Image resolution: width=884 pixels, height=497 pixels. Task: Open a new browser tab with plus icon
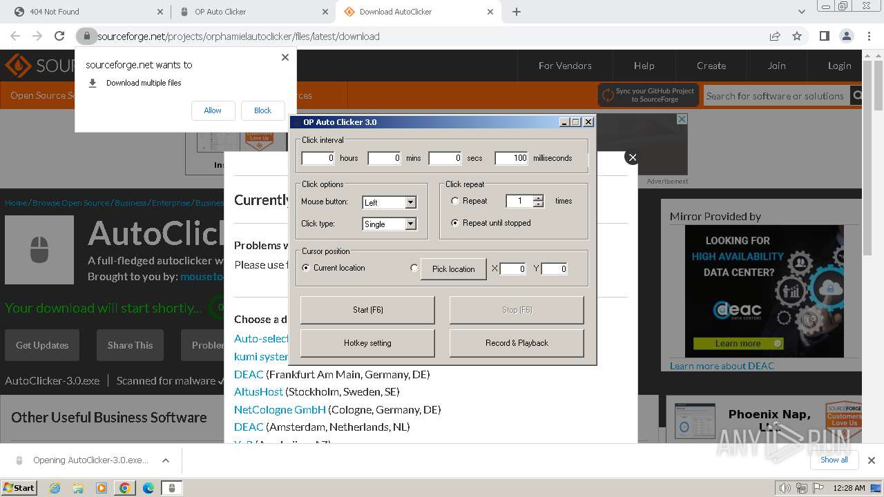[517, 12]
